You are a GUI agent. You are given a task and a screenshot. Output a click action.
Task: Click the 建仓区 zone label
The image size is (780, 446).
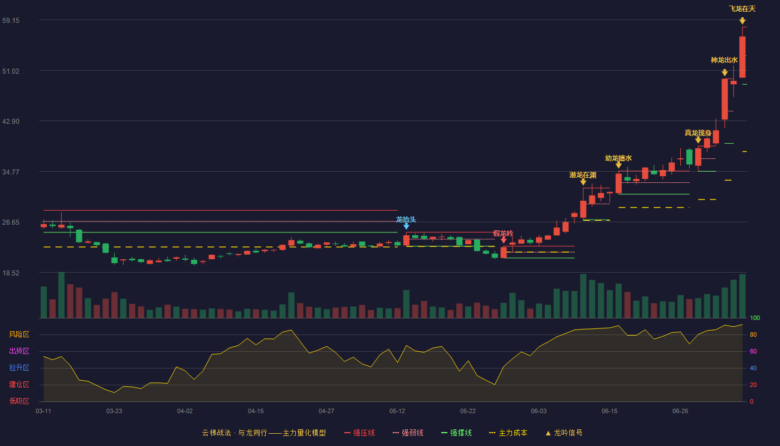[19, 385]
